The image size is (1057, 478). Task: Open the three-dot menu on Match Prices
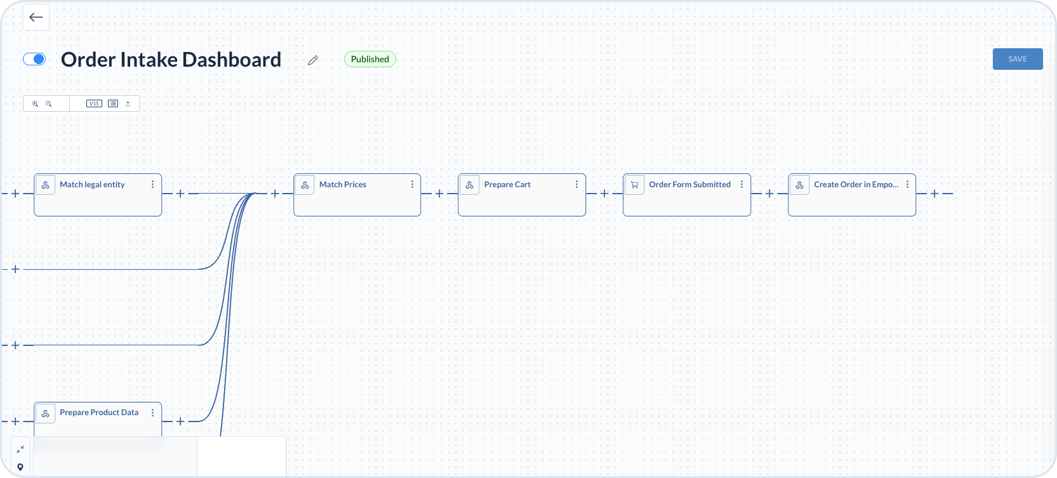(x=412, y=185)
